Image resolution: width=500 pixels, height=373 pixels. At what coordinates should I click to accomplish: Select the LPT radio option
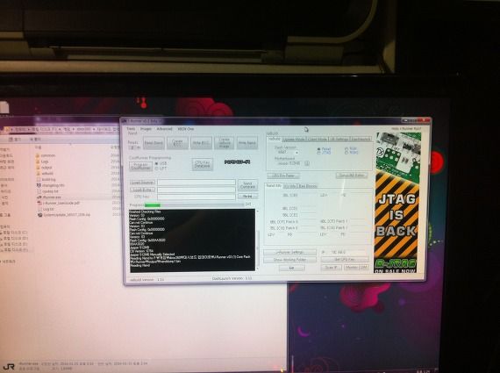pos(161,169)
